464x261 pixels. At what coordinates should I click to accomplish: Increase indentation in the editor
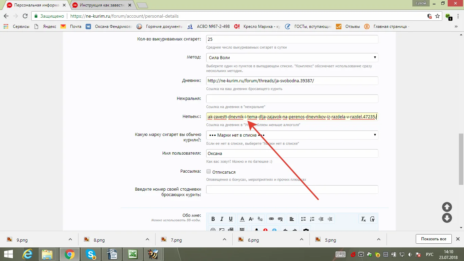click(329, 219)
